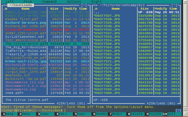Image resolution: width=188 pixels, height=117 pixels.
Task: Sort left panel by Modify time header
Action: 76,9
